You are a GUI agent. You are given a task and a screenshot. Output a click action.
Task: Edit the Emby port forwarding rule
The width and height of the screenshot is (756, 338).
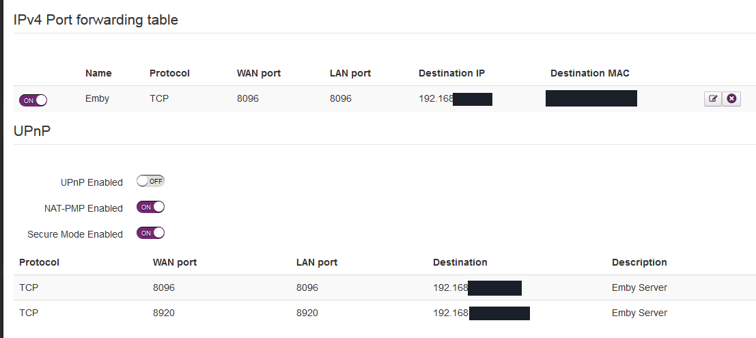coord(712,99)
